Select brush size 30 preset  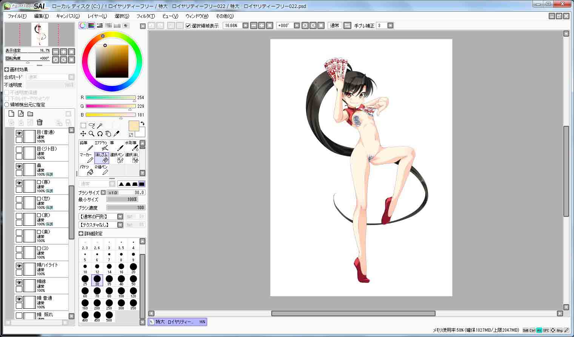[97, 280]
